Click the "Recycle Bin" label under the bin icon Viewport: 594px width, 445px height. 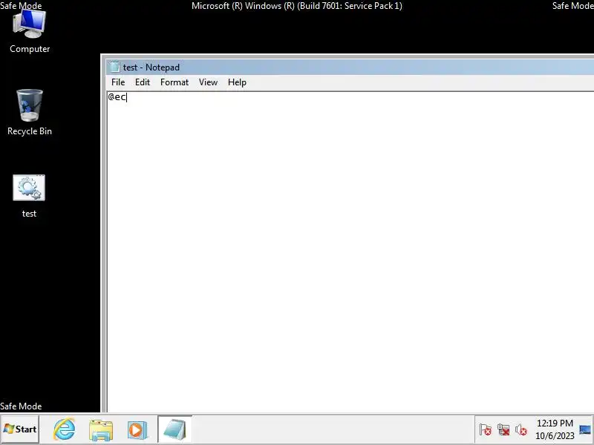(30, 131)
